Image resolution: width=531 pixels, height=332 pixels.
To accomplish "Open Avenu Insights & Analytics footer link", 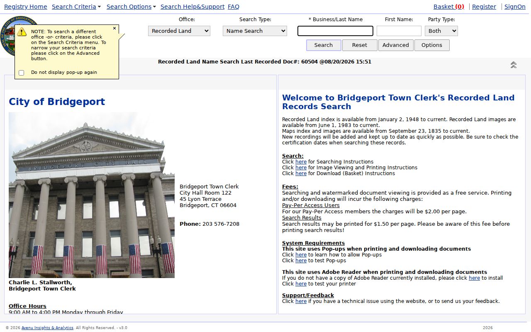I will (47, 328).
